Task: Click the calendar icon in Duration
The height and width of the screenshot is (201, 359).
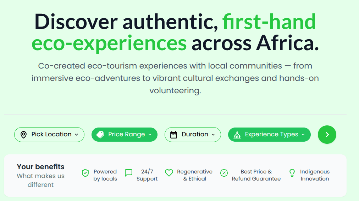Action: [x=173, y=135]
